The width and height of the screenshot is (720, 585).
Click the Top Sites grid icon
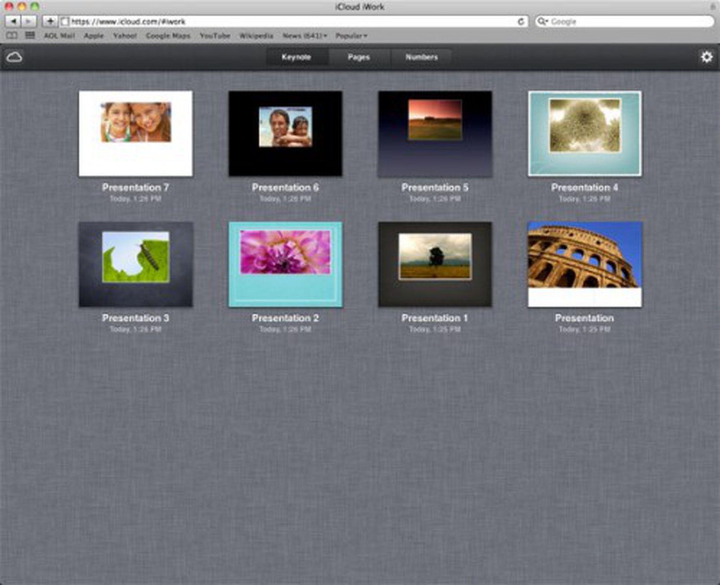pyautogui.click(x=29, y=36)
